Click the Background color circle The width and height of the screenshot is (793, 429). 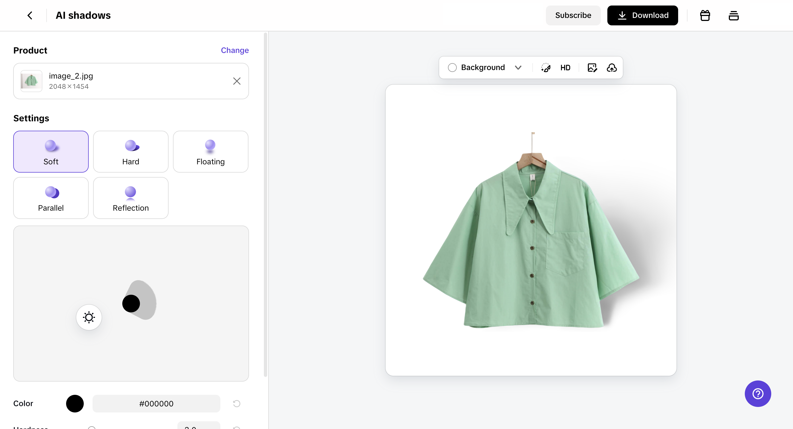tap(452, 68)
